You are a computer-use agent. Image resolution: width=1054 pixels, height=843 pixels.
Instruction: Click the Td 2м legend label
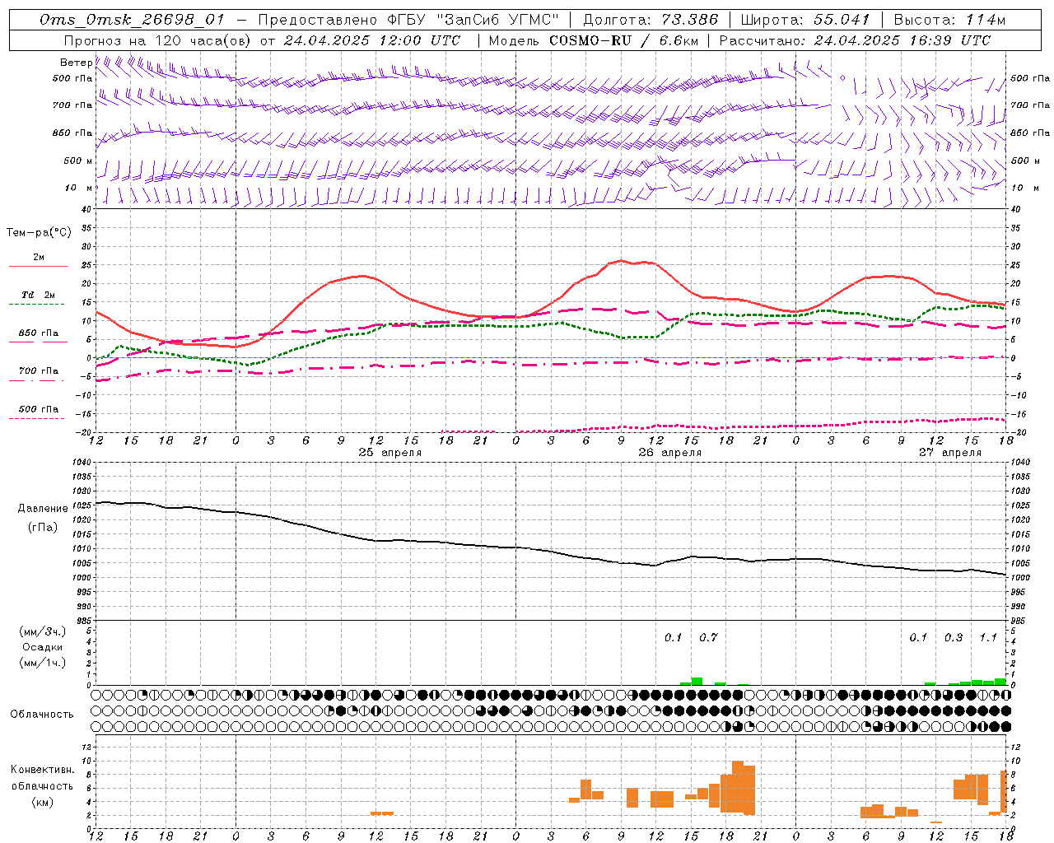coord(38,295)
